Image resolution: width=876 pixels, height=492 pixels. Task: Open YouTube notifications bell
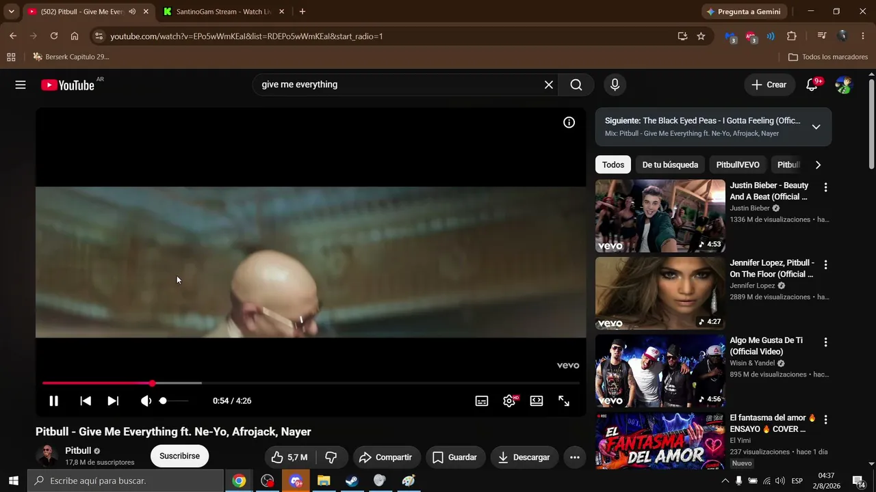point(812,85)
